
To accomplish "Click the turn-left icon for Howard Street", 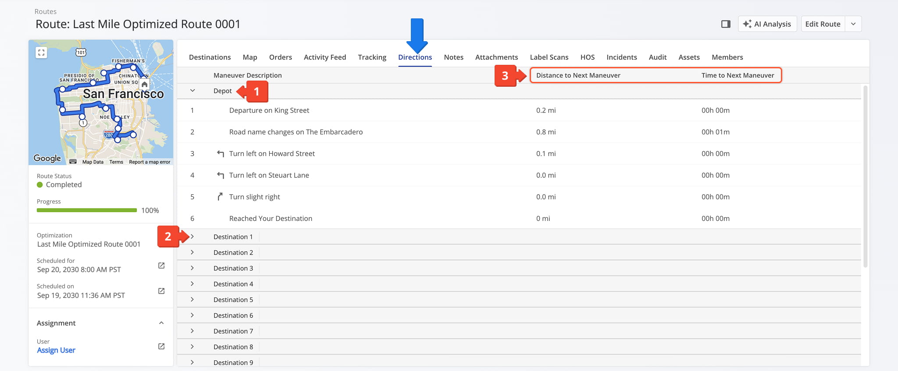I will coord(221,154).
